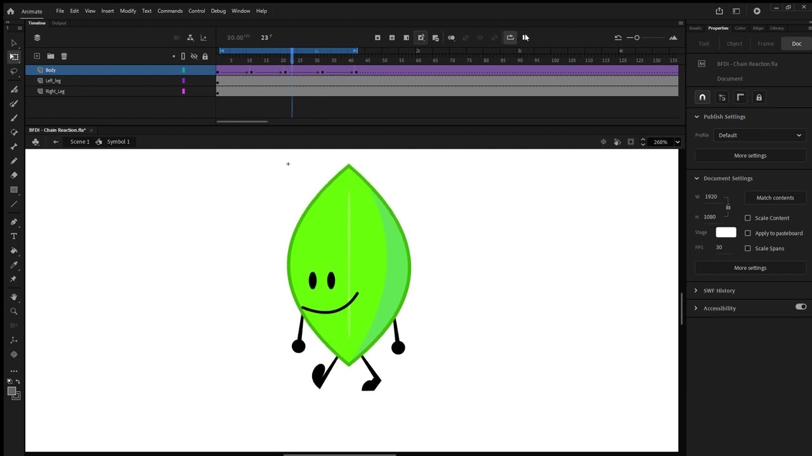Toggle outline view for all layers
This screenshot has width=812, height=456.
pyautogui.click(x=183, y=56)
